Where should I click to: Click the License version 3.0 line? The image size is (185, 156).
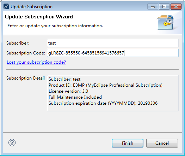(68, 91)
